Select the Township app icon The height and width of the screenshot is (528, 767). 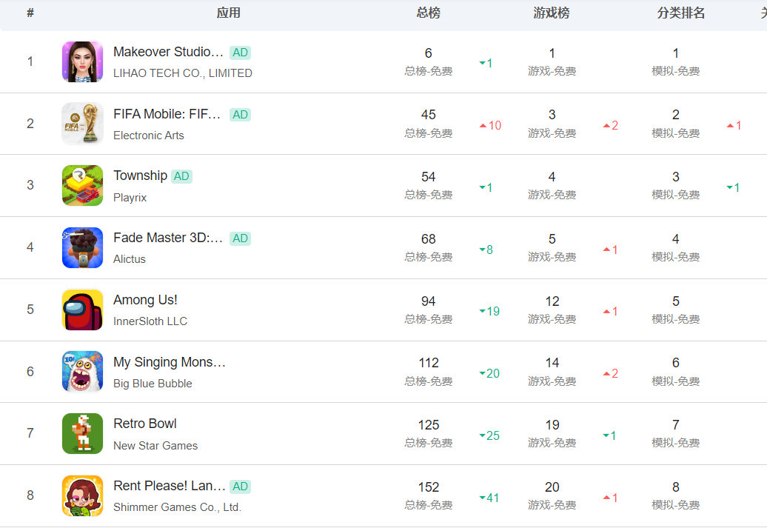click(82, 185)
